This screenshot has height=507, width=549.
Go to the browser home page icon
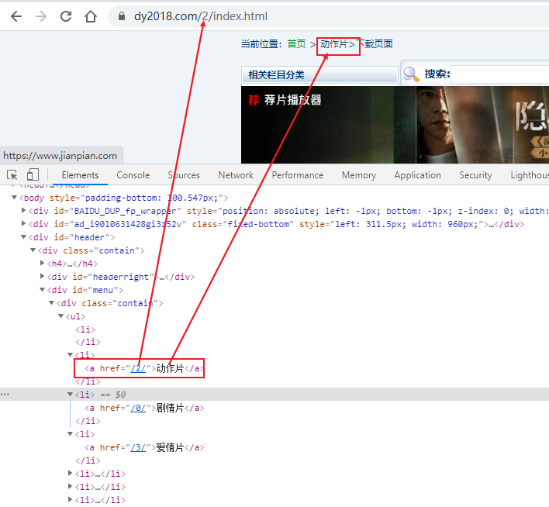point(91,16)
